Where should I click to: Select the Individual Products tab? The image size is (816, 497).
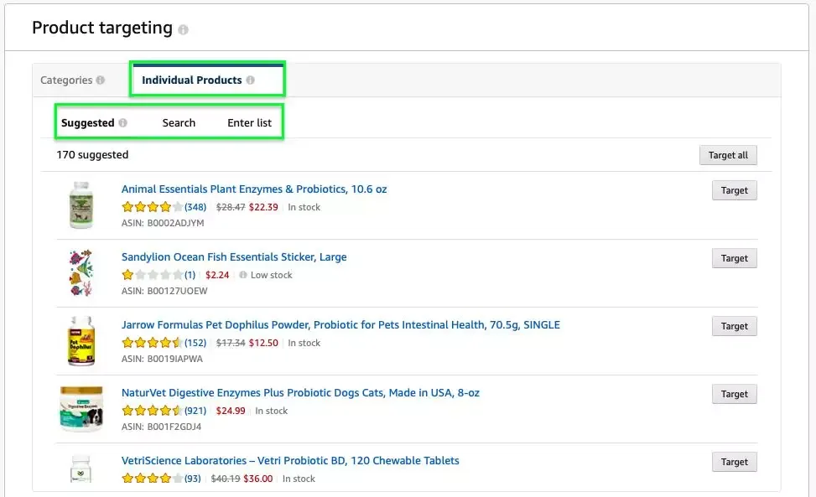191,80
